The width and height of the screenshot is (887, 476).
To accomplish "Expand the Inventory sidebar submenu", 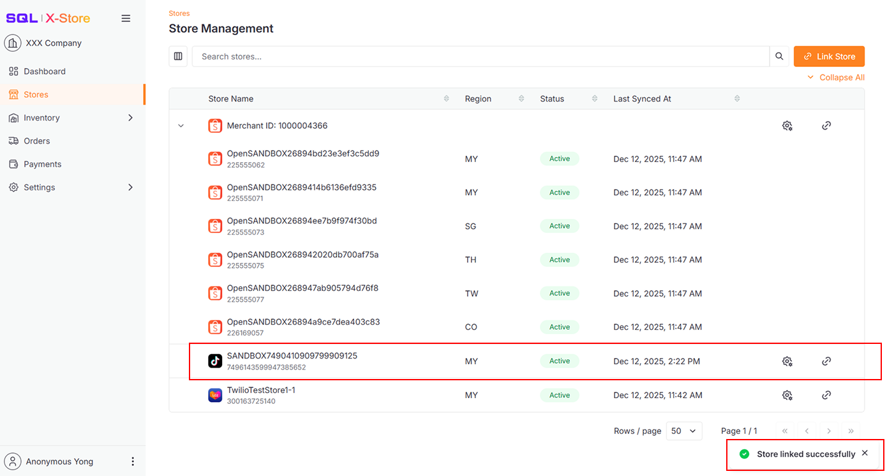I will (x=130, y=117).
